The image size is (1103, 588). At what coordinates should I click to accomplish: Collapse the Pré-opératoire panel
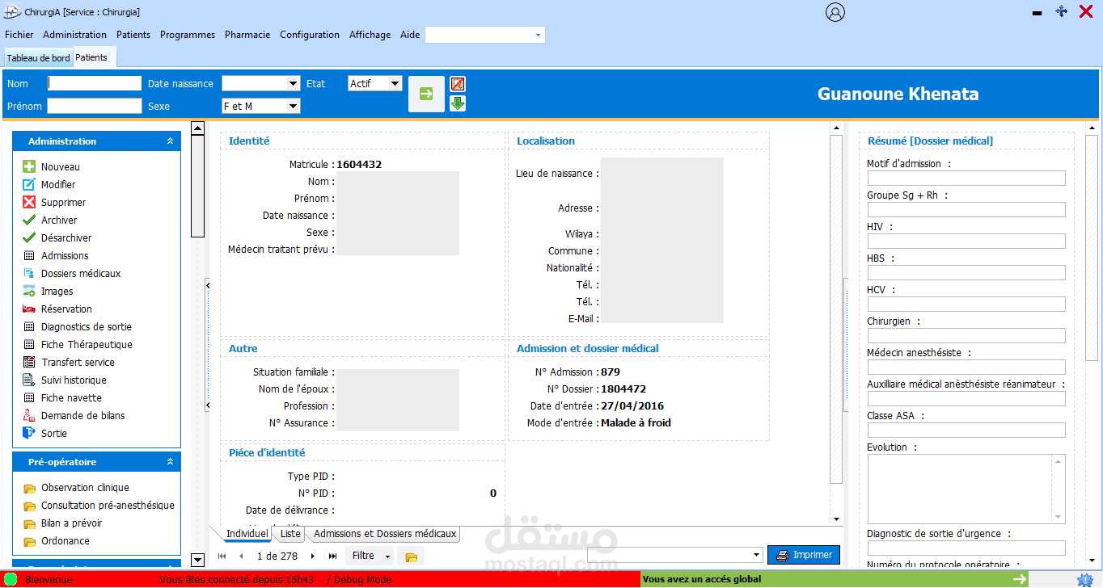[x=170, y=462]
